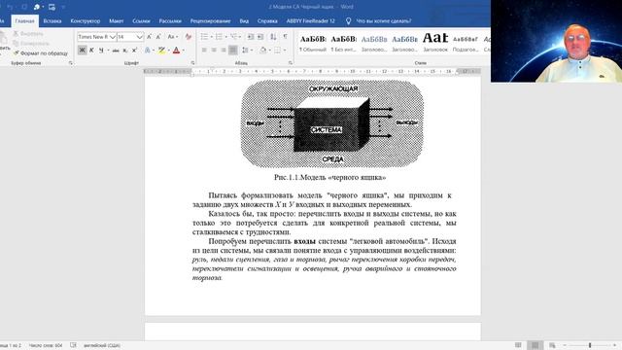Toggle subscript formatting
The height and width of the screenshot is (350, 622).
[125, 50]
